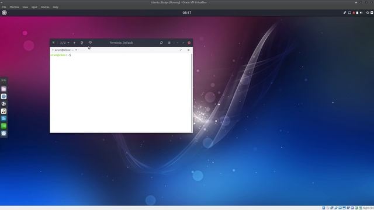374x210 pixels.
Task: Expand the 2/2 session switcher dropdown
Action: point(65,43)
